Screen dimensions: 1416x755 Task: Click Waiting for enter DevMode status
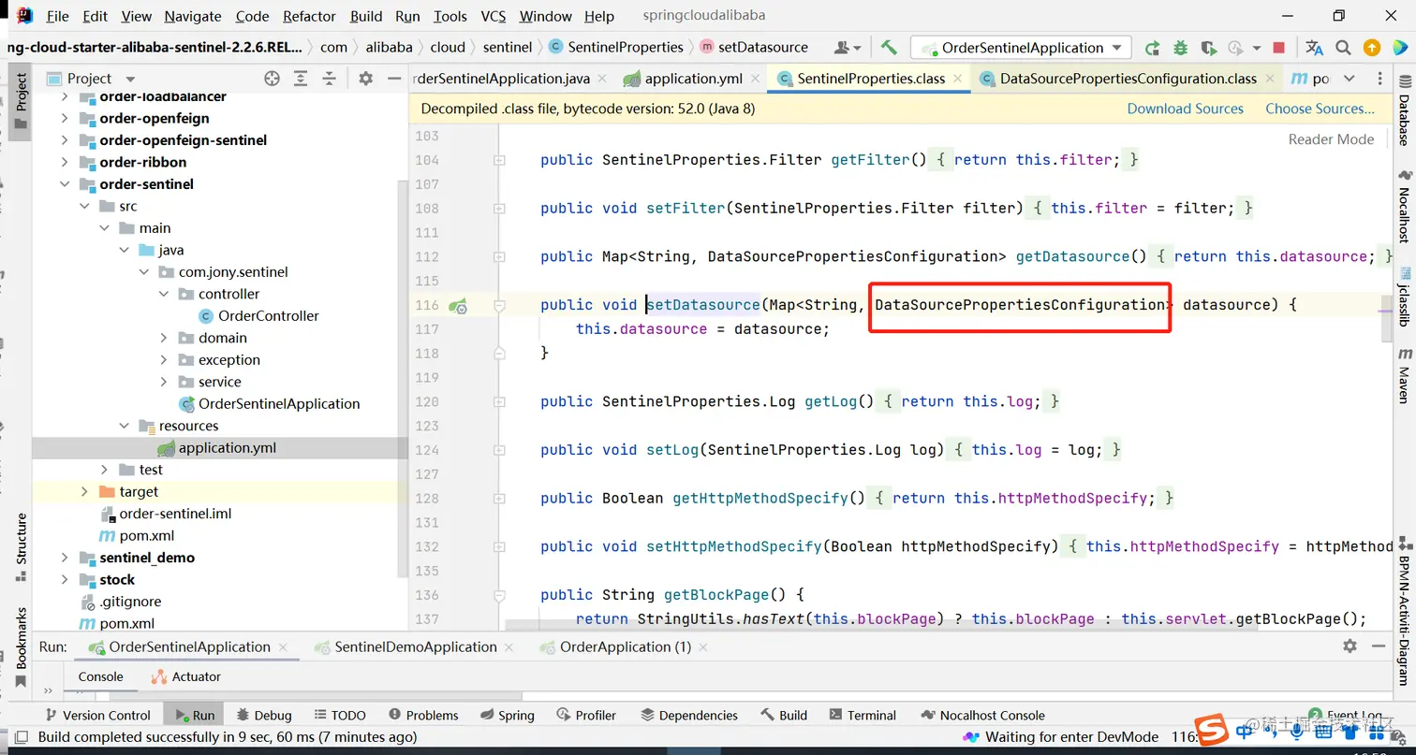click(1061, 737)
